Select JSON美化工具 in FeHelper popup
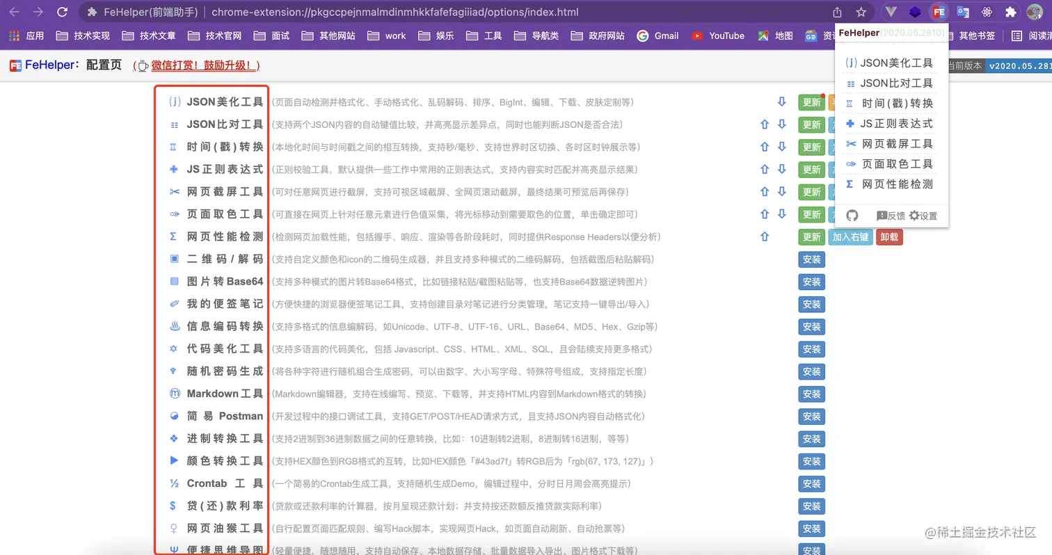The height and width of the screenshot is (555, 1052). pyautogui.click(x=889, y=63)
